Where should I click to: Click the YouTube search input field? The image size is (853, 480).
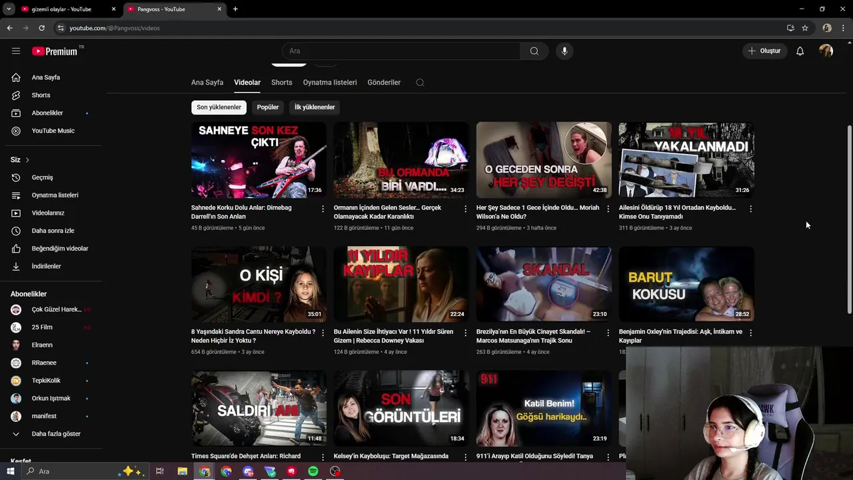[x=401, y=51]
